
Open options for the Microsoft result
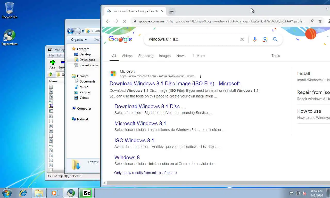[201, 76]
